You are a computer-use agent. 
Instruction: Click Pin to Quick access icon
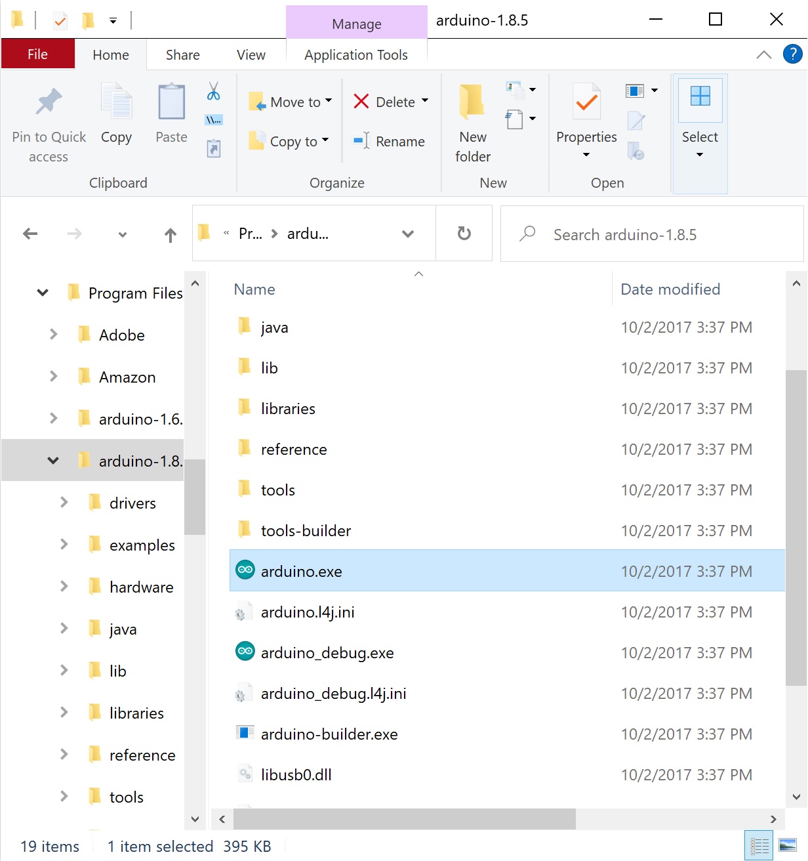[x=49, y=103]
